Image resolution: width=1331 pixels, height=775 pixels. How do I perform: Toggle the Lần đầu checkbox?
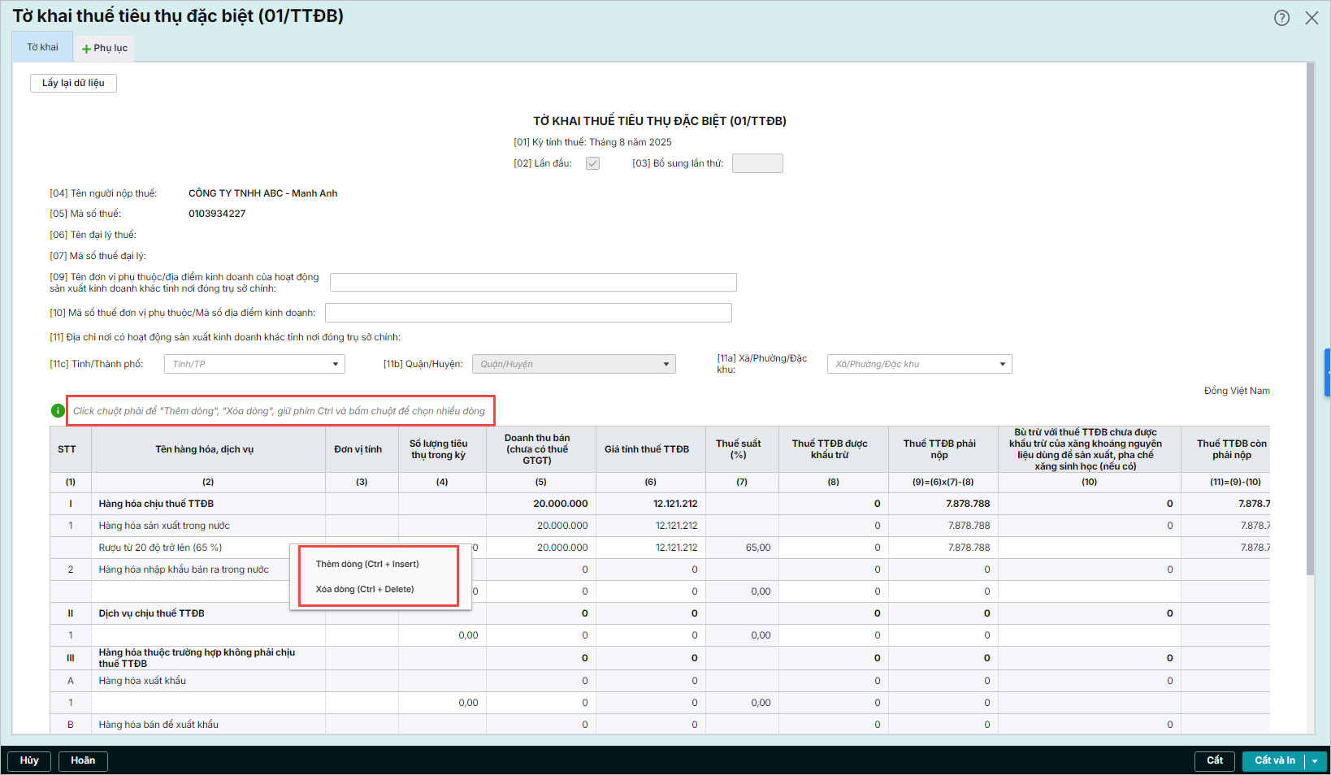[592, 163]
